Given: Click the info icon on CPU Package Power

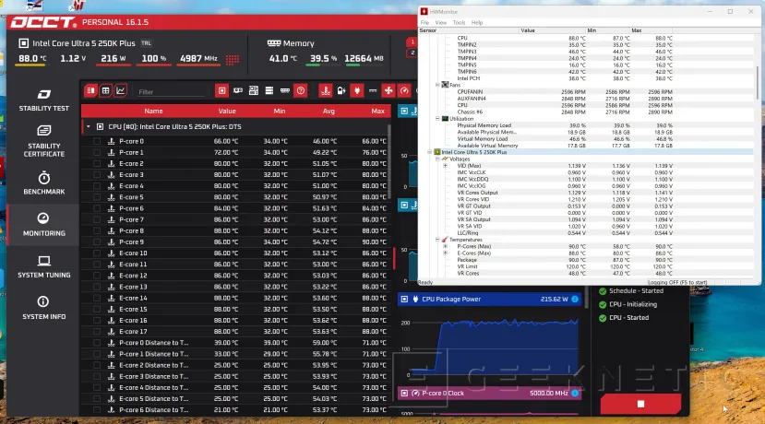Looking at the screenshot, I should [x=575, y=300].
